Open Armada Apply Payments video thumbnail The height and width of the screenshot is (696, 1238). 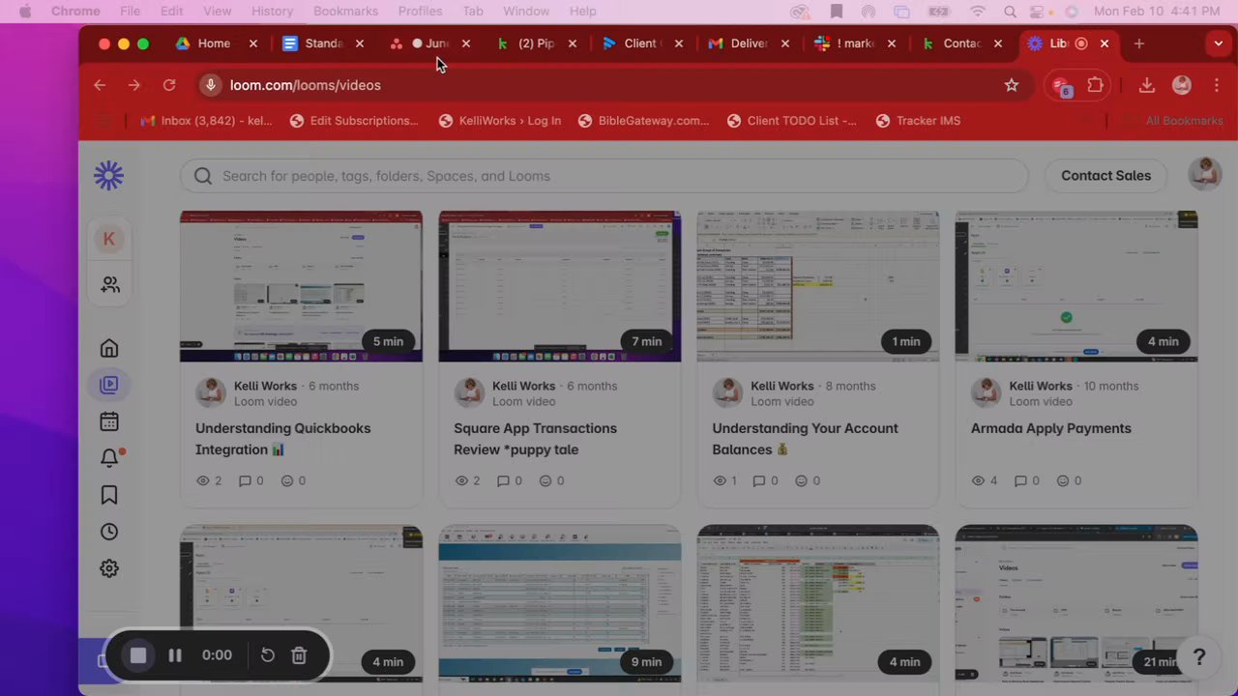point(1076,286)
